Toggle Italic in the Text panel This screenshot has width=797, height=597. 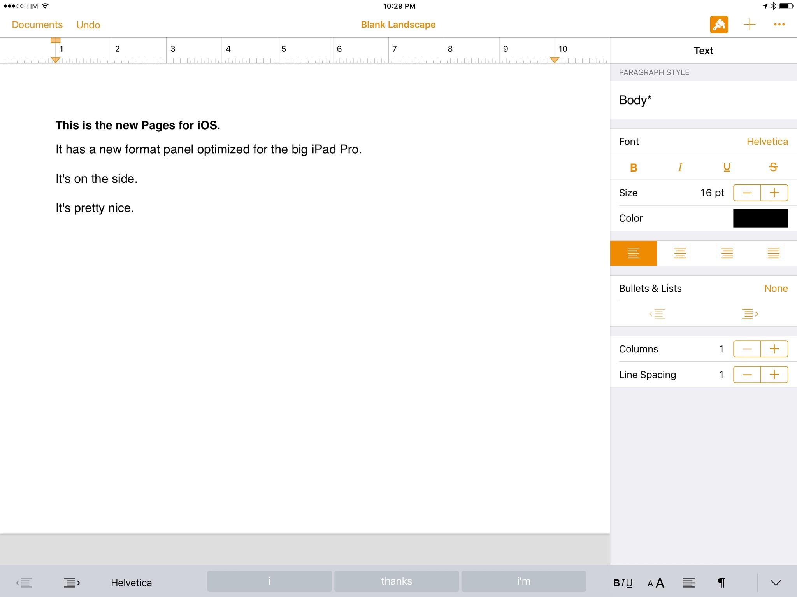(680, 167)
